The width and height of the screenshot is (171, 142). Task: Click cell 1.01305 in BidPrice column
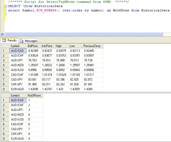(33, 75)
